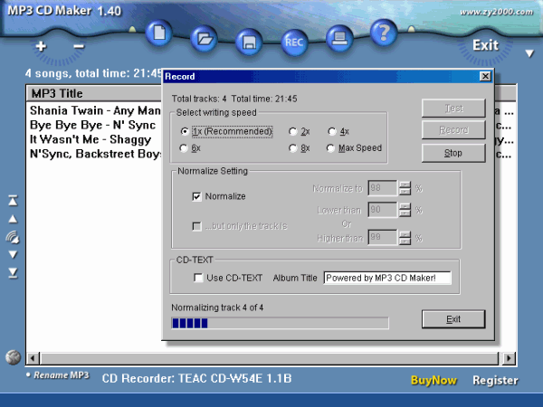Screen dimensions: 543x407
Task: Close the Record dialog with X
Action: (x=485, y=76)
